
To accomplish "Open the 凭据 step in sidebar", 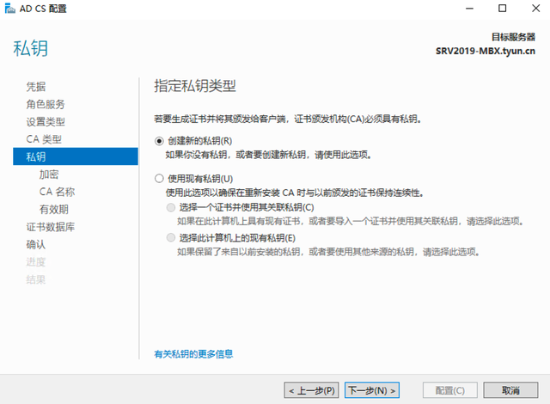I will pos(36,87).
